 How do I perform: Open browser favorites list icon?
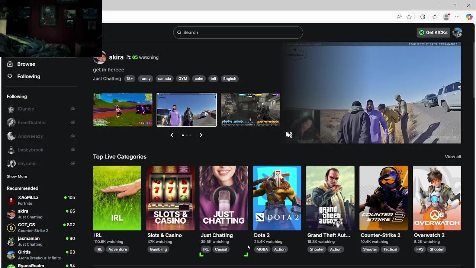435,17
